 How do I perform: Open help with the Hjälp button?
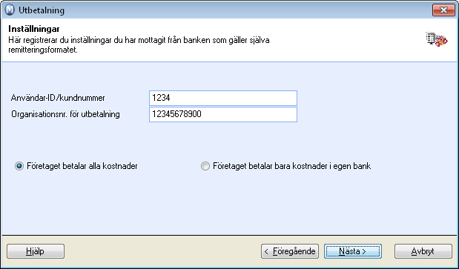click(x=36, y=251)
